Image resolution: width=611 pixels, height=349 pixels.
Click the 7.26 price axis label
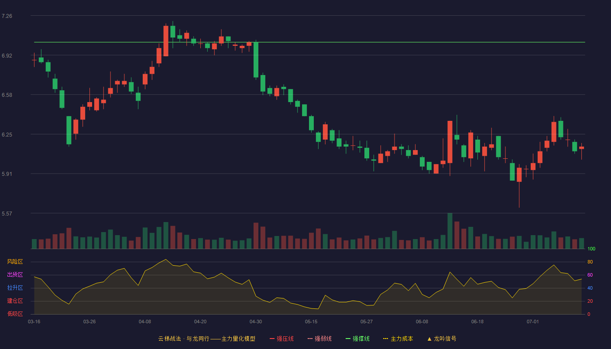(x=7, y=16)
